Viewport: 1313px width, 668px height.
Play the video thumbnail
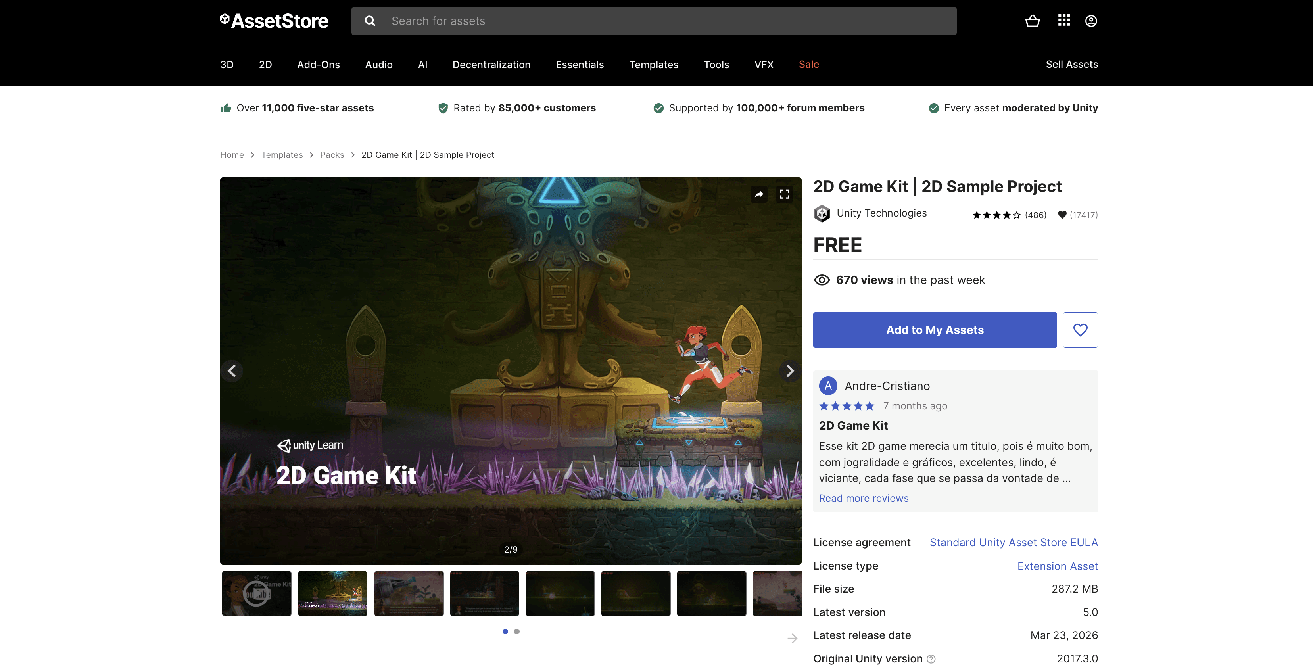(x=256, y=593)
